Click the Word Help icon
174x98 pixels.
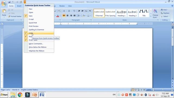(x=172, y=6)
